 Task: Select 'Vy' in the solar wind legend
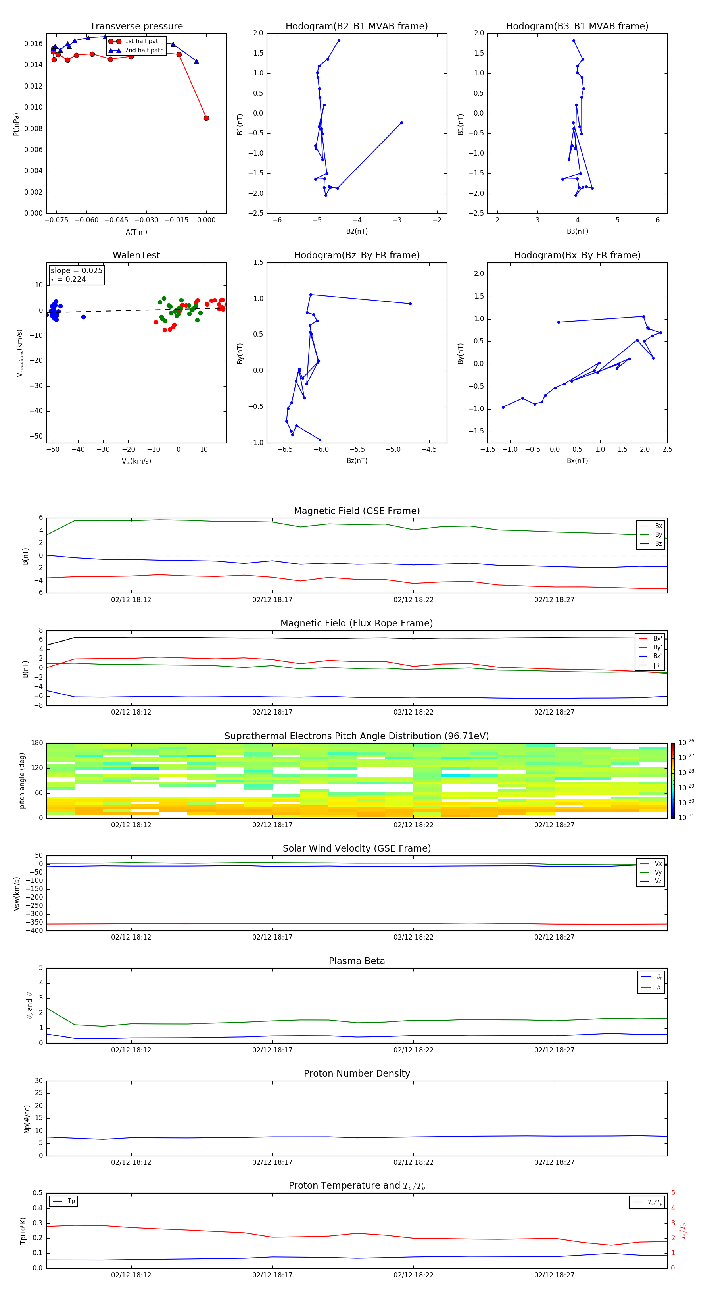651,873
